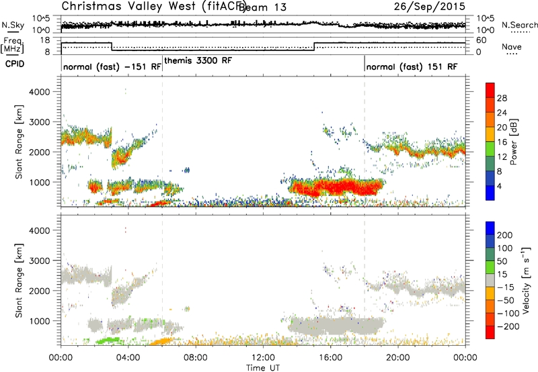
Task: Click the 04:00 time axis tick label
Action: [128, 358]
